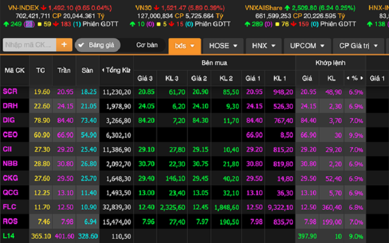Click CKG KL 3 value 146,10
Image resolution: width=389 pixels, height=243 pixels.
pos(175,179)
